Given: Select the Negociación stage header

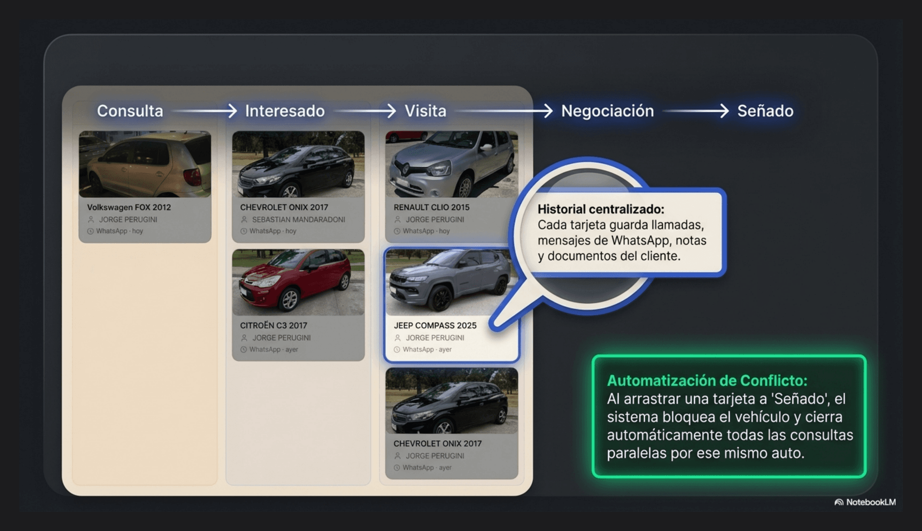Looking at the screenshot, I should 607,111.
